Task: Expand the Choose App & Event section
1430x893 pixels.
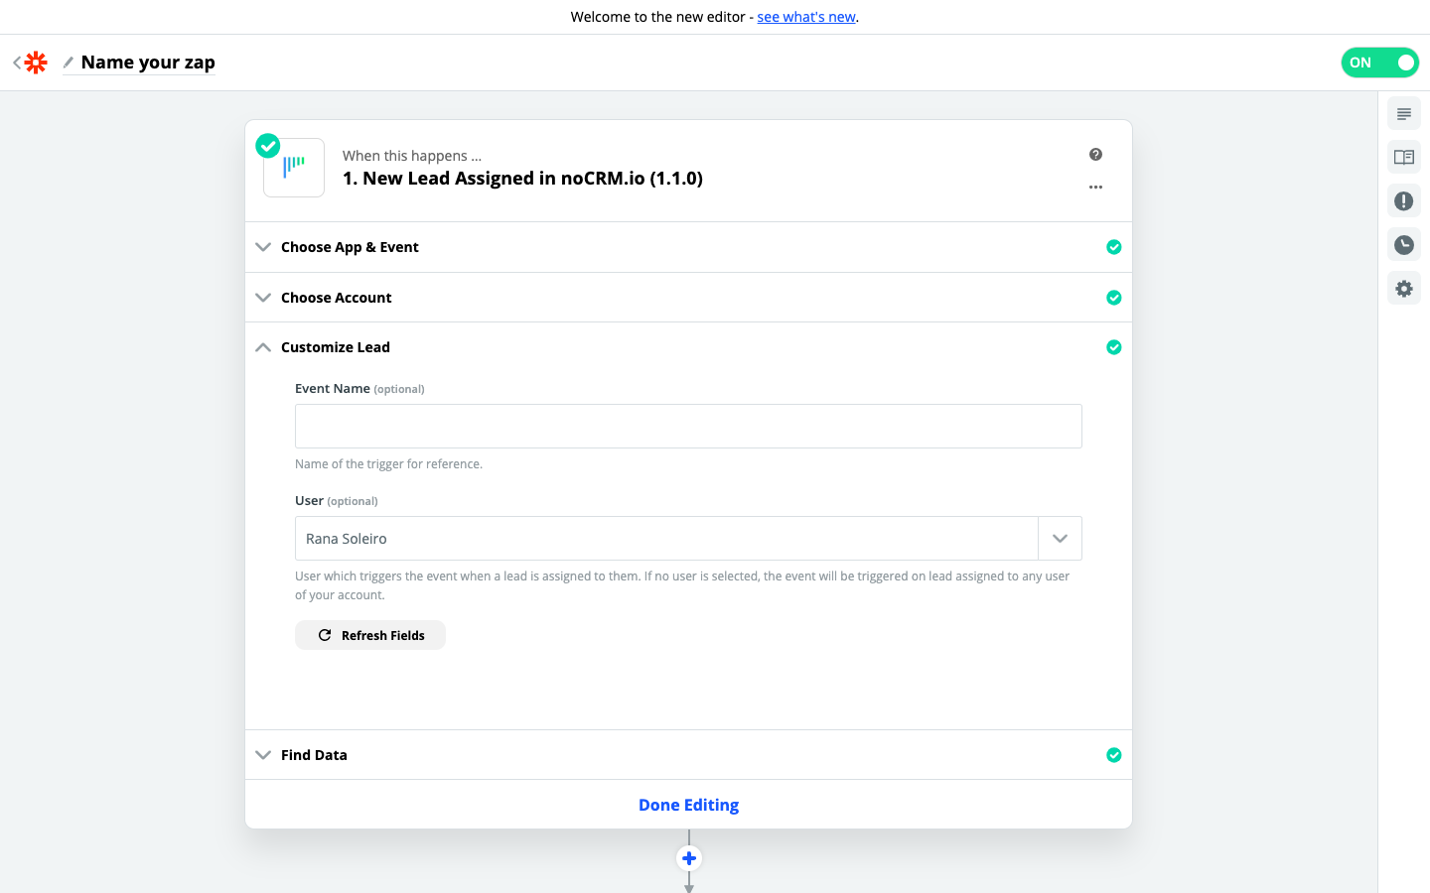Action: pyautogui.click(x=350, y=247)
